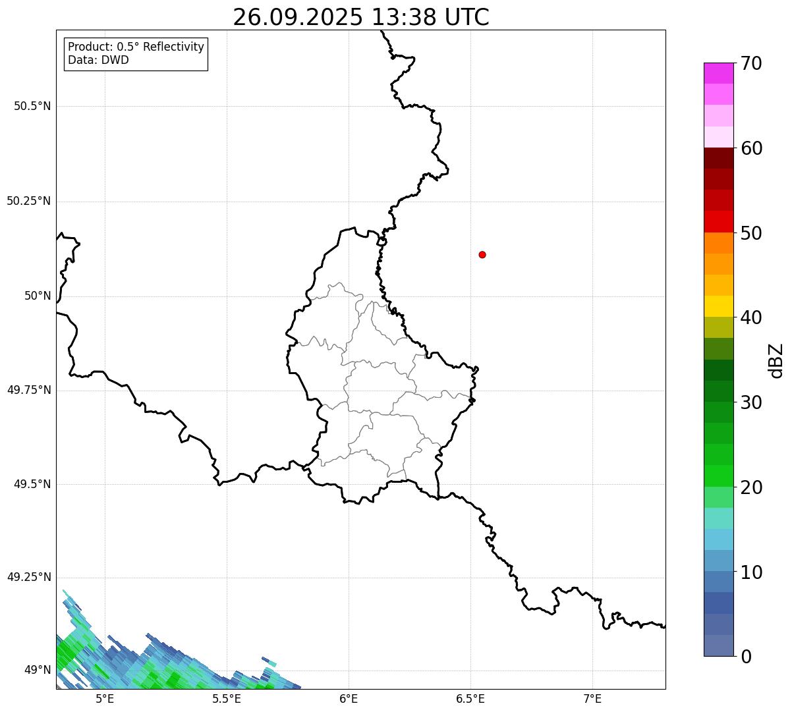Click the colorbar tick label 70

[751, 63]
